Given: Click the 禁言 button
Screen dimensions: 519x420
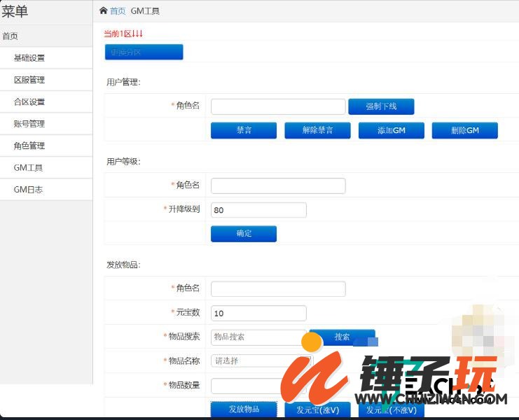Looking at the screenshot, I should tap(244, 130).
